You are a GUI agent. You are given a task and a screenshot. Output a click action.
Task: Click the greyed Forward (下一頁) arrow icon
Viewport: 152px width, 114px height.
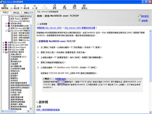45,6
